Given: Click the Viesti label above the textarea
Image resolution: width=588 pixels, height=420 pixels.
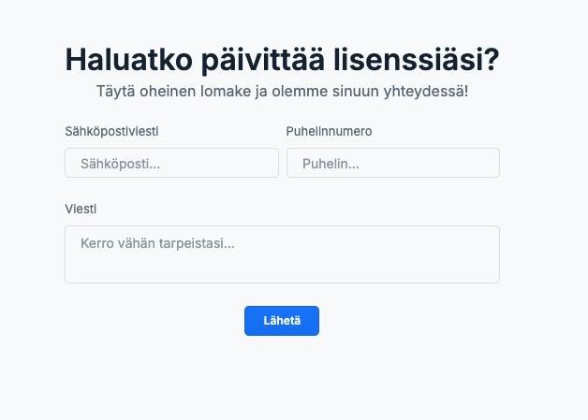Looking at the screenshot, I should click(x=81, y=209).
